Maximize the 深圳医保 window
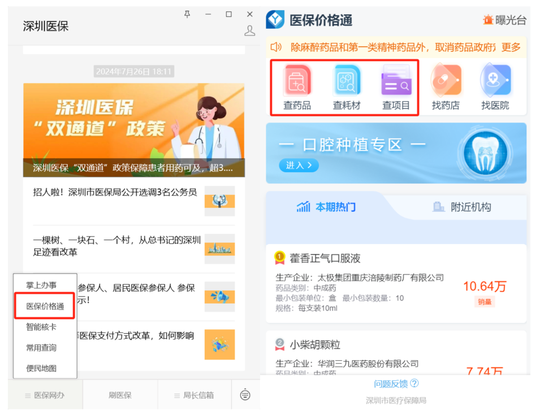The width and height of the screenshot is (540, 419). (228, 14)
